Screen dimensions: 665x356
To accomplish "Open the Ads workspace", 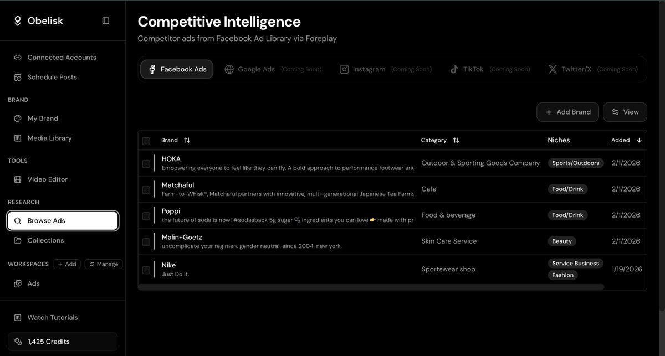I will 62,283.
